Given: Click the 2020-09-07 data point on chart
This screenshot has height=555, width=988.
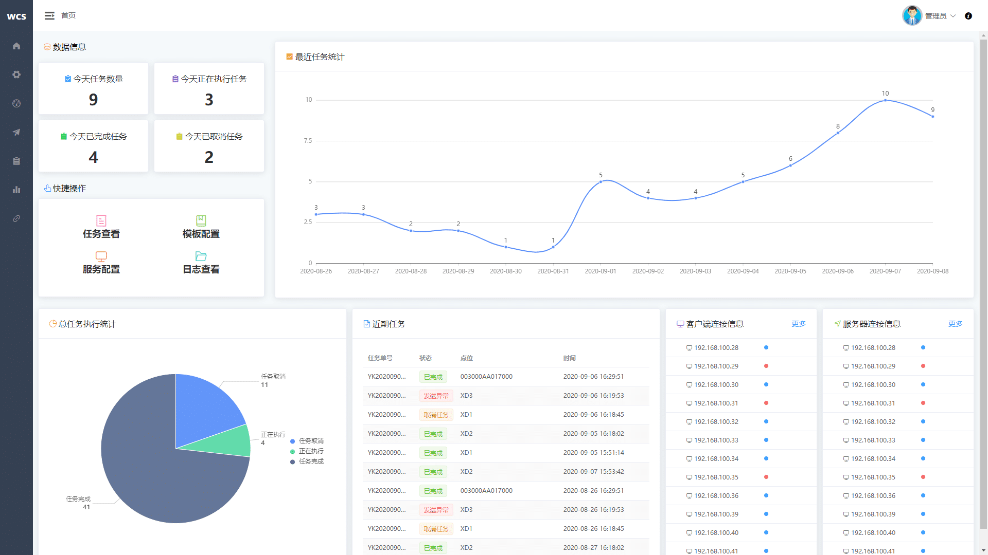Looking at the screenshot, I should (x=885, y=100).
